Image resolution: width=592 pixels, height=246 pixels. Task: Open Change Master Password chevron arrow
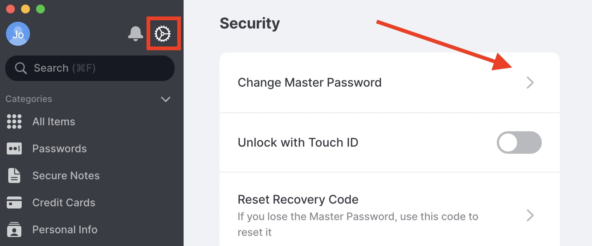tap(530, 82)
